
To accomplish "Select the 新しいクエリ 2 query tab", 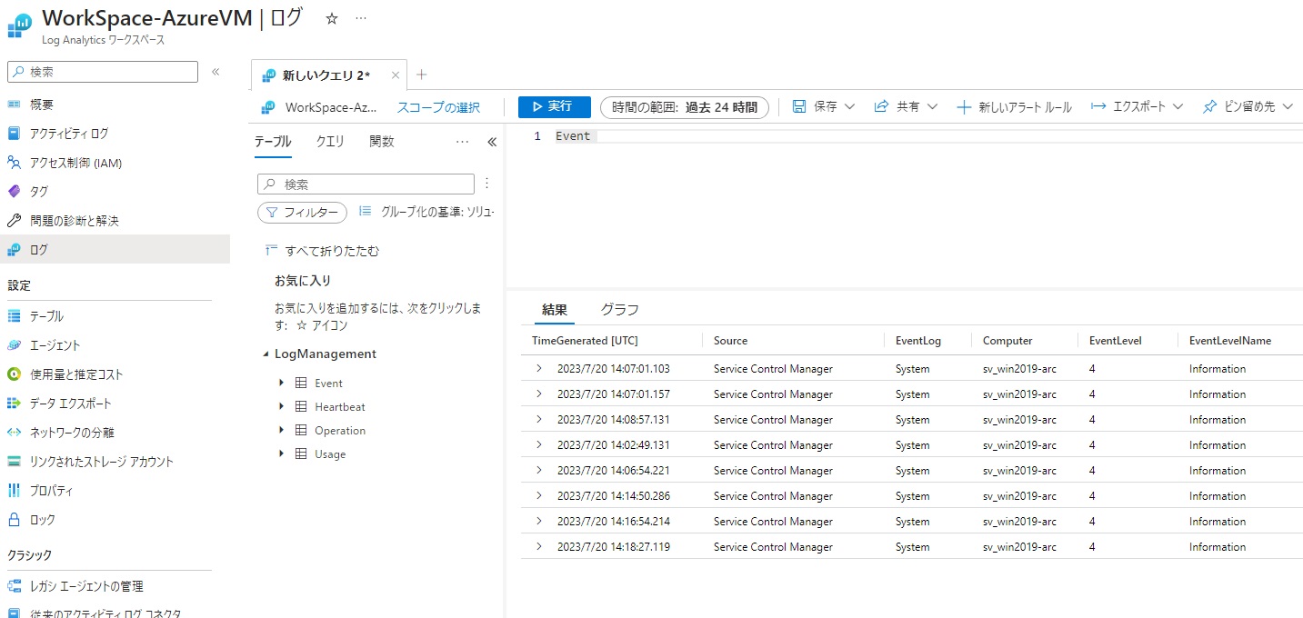I will [326, 75].
